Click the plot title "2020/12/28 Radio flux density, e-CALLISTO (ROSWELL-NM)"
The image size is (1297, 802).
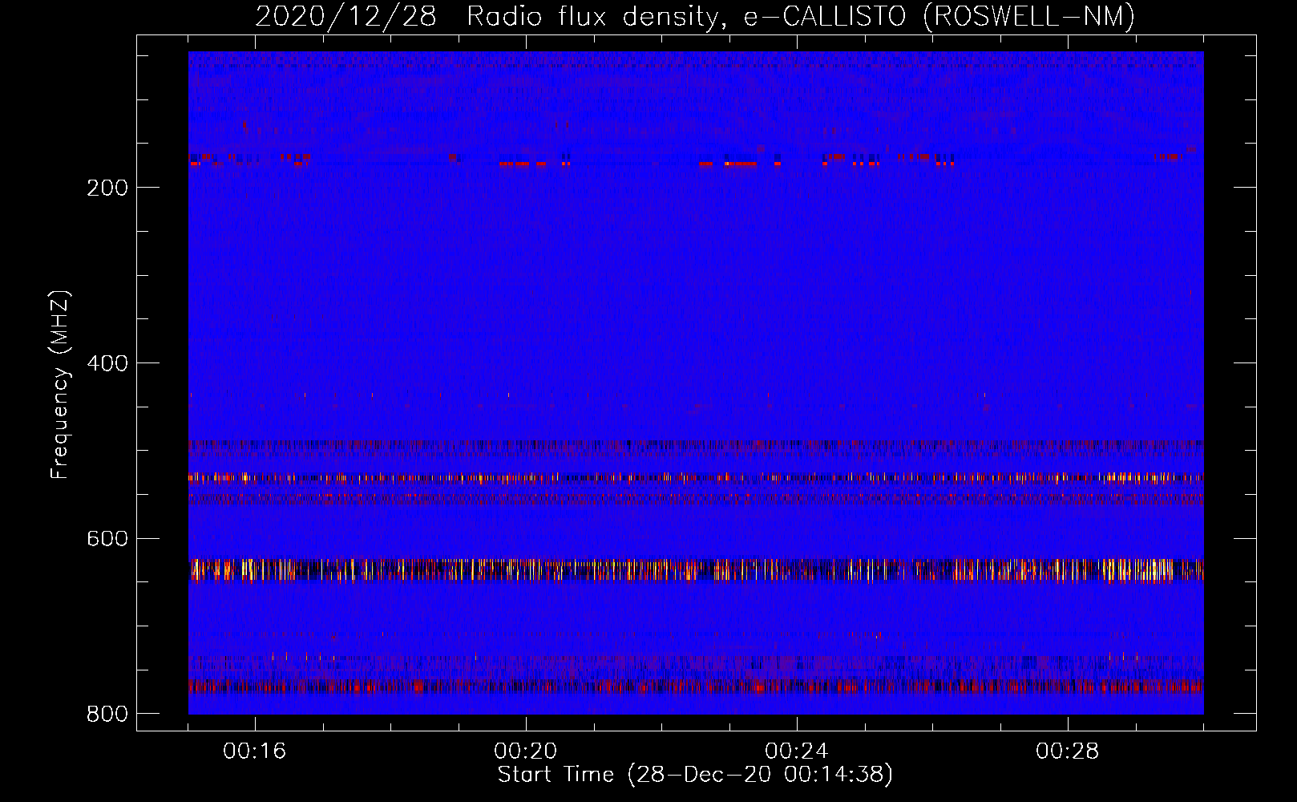(x=695, y=17)
